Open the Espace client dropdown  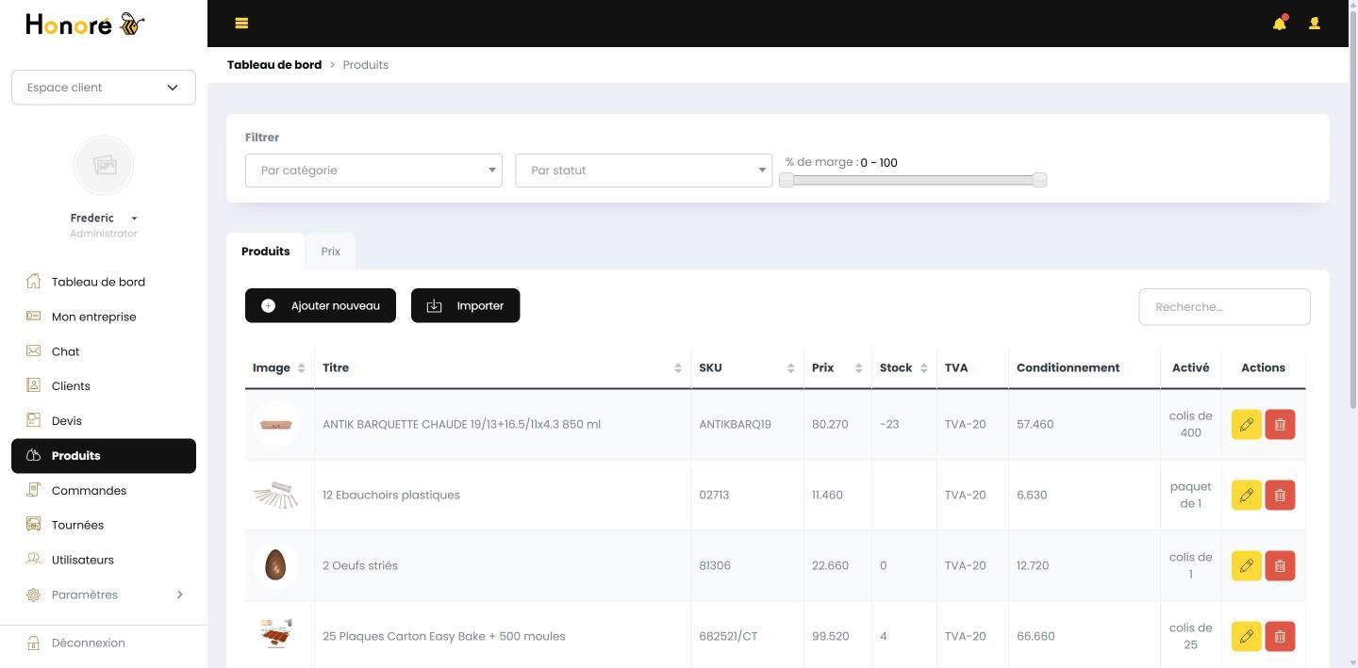tap(104, 88)
